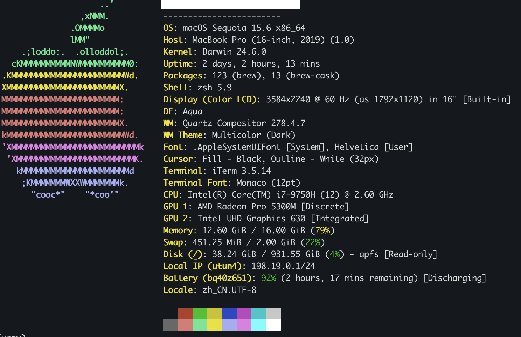Click the text 'MacBook Pro (16-inch, 2019) (1.0)'
521x337 pixels.
point(273,40)
